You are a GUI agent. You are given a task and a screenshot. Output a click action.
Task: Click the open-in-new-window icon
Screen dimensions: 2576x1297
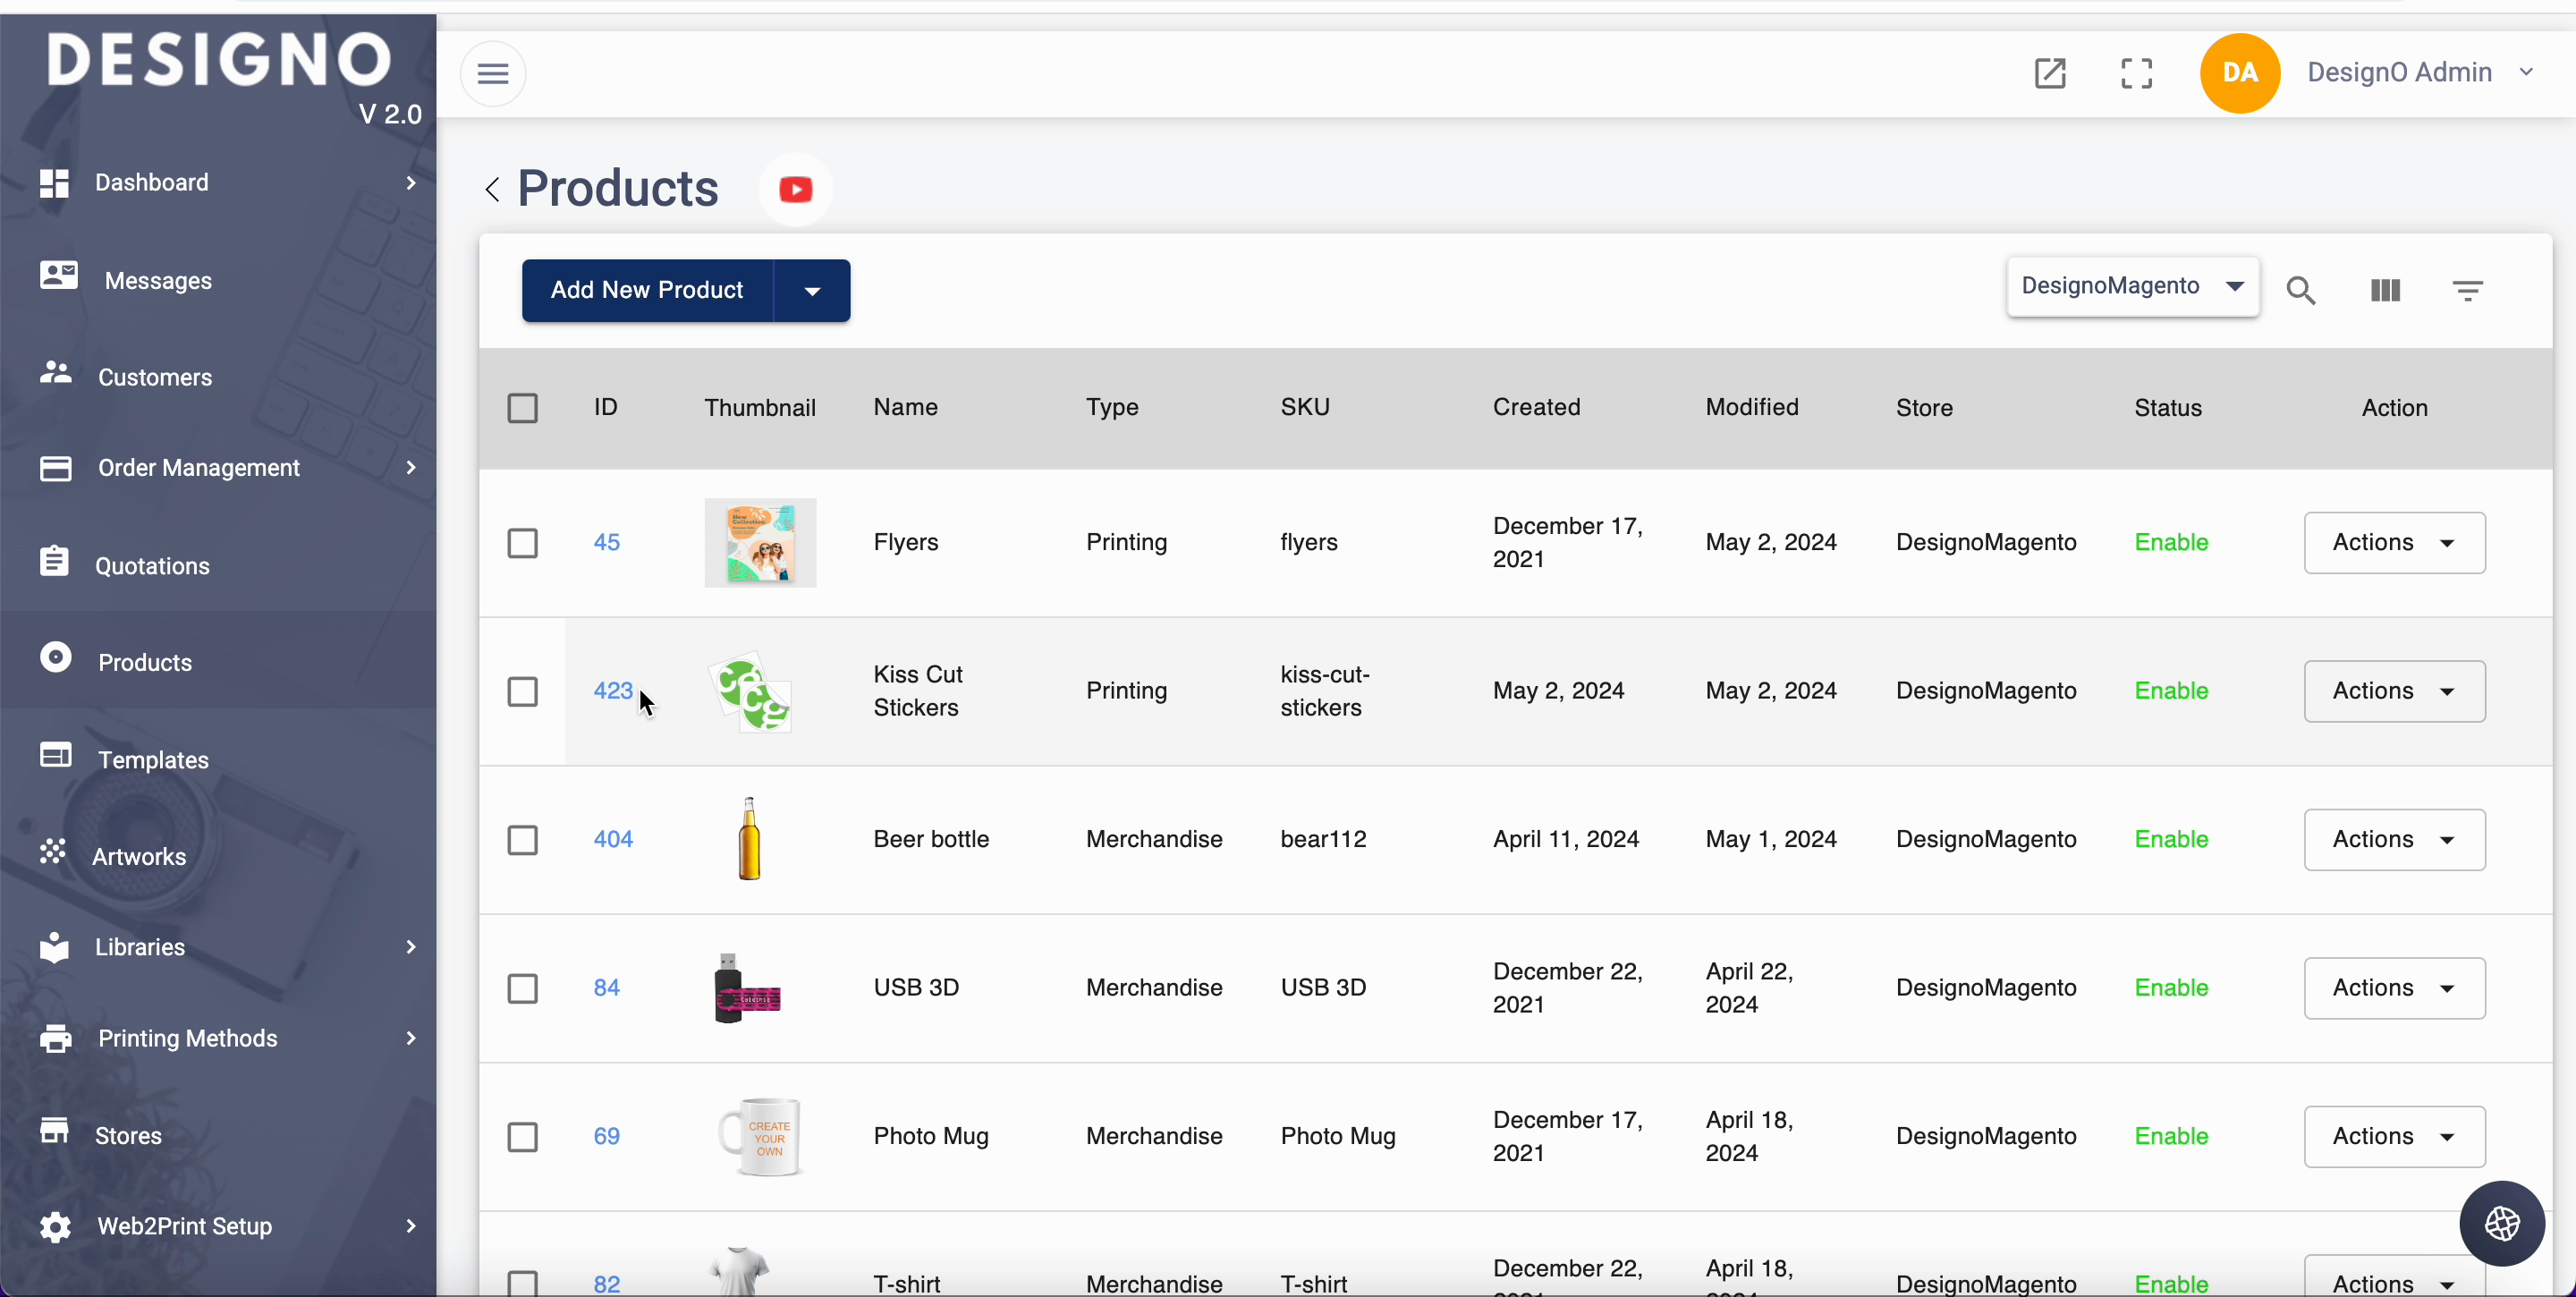point(2050,73)
